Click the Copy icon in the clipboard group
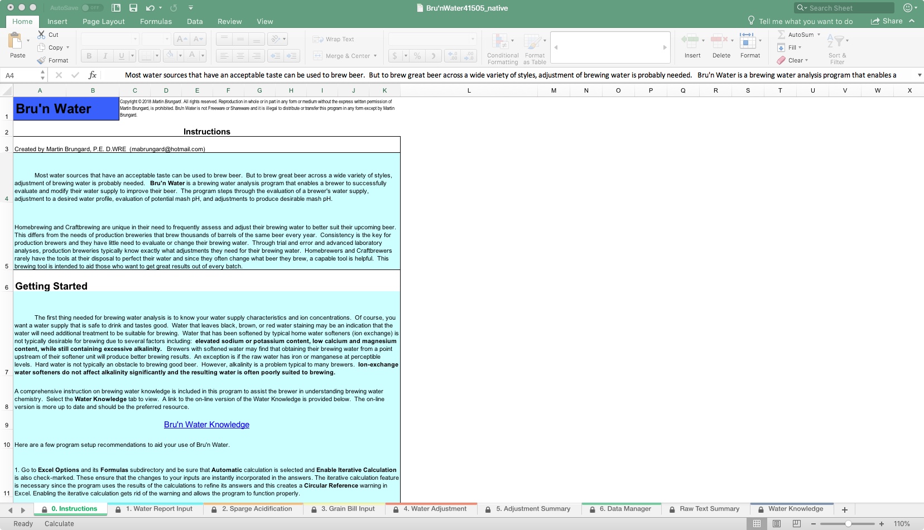 pyautogui.click(x=41, y=47)
